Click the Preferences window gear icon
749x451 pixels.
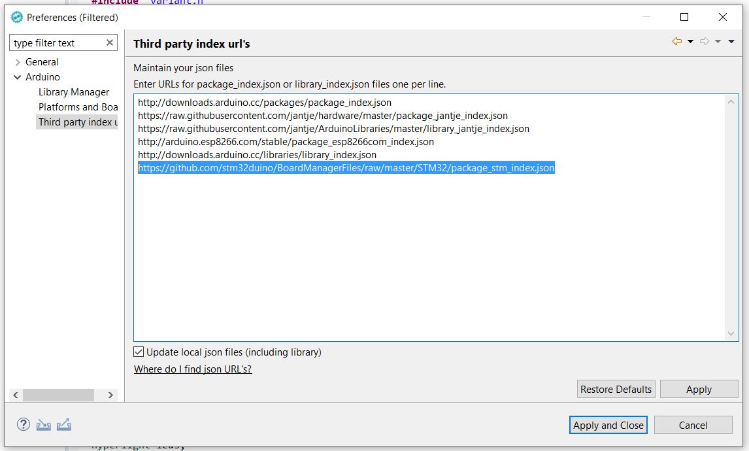tap(17, 17)
